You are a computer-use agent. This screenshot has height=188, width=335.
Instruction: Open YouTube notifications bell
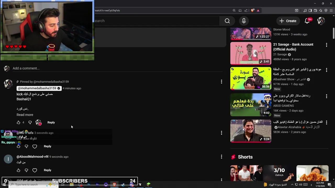tap(307, 21)
